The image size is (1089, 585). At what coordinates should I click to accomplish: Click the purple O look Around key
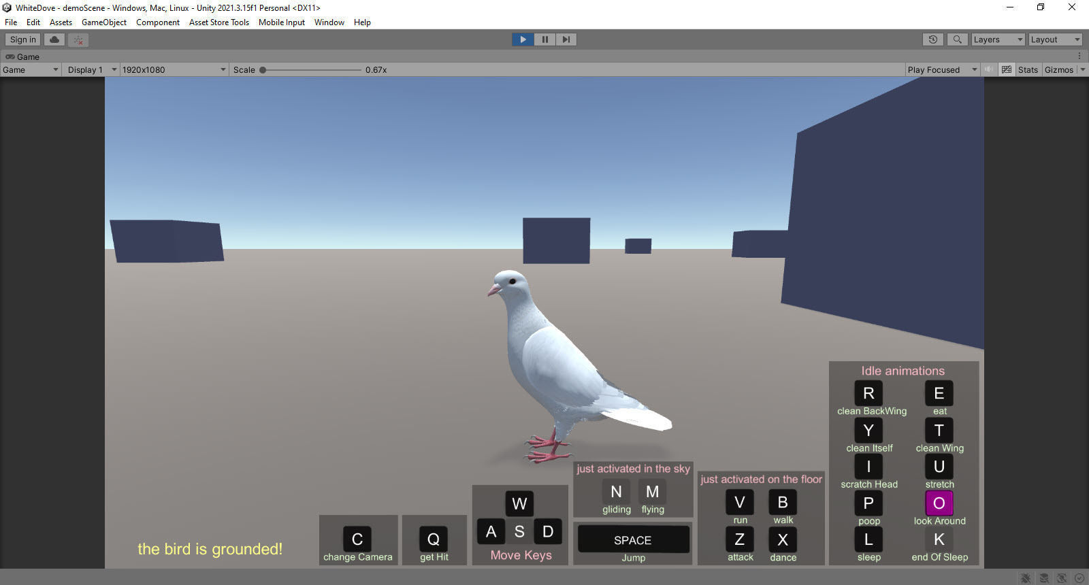[x=939, y=503]
